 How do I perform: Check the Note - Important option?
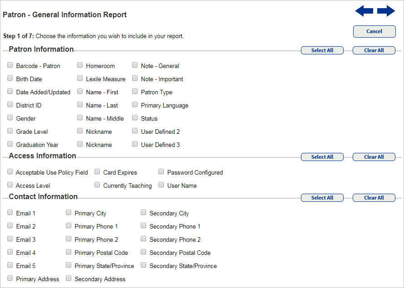tap(134, 78)
